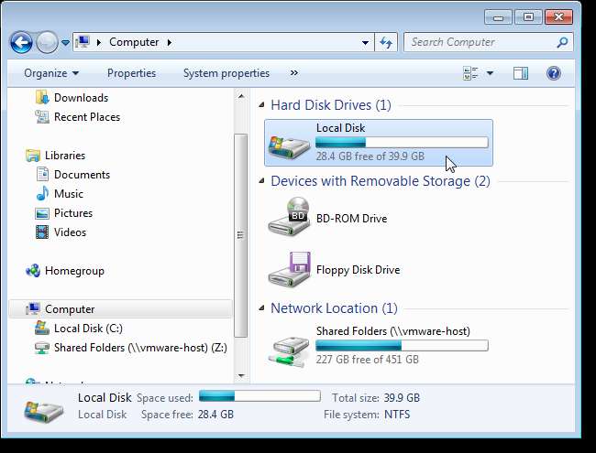Collapse the Hard Disk Drives group
This screenshot has width=596, height=453.
[263, 106]
